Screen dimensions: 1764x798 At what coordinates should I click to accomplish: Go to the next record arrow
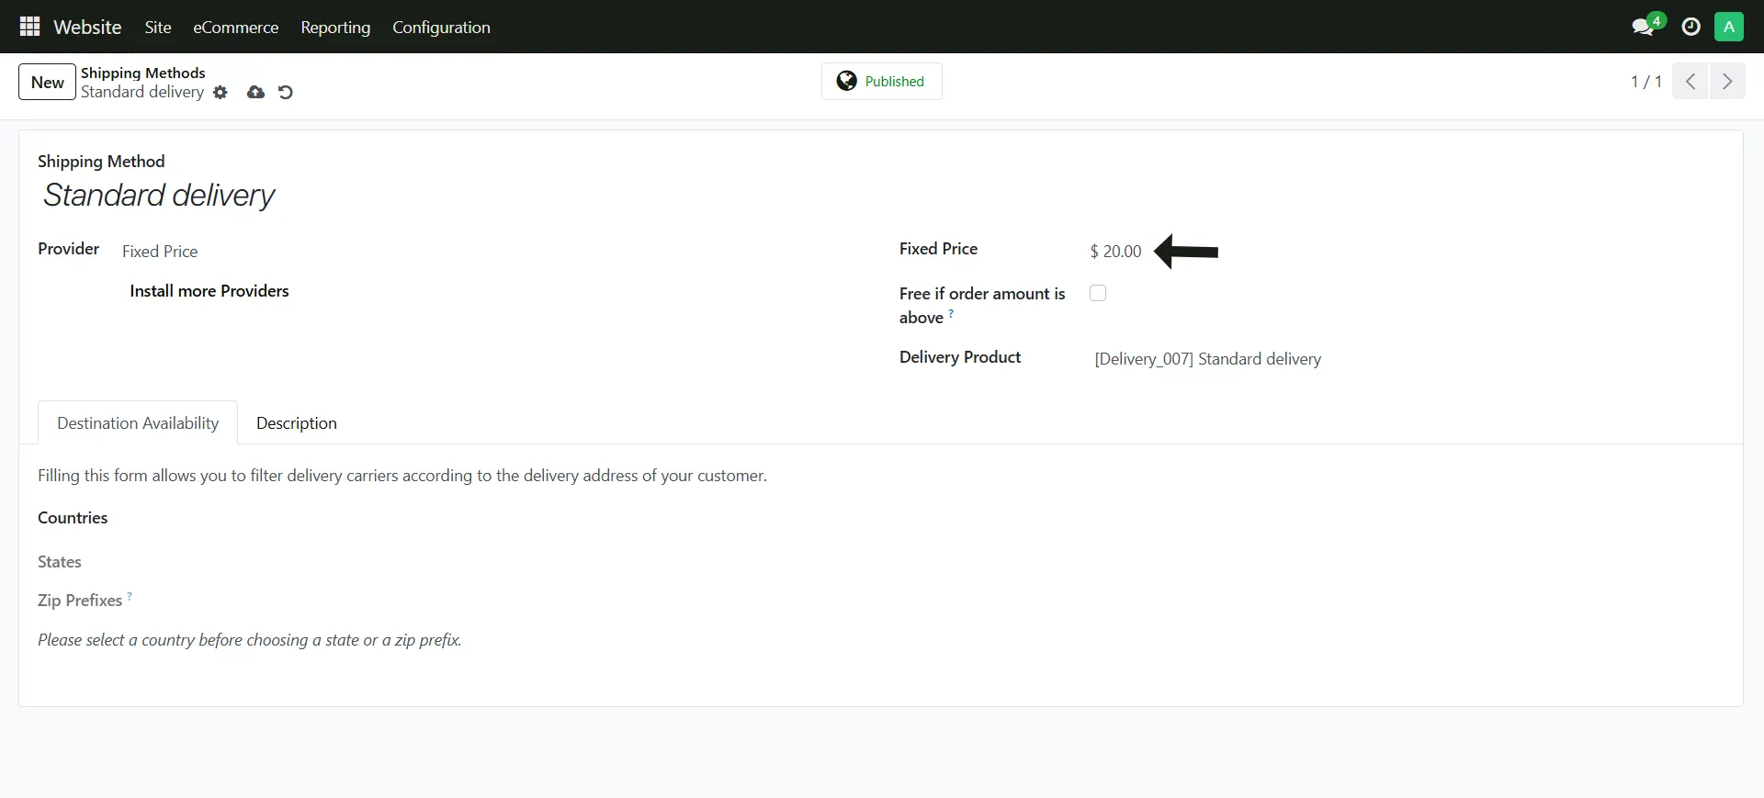pyautogui.click(x=1726, y=81)
